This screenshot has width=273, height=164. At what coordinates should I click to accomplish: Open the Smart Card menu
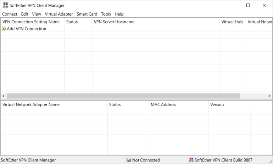tap(87, 14)
